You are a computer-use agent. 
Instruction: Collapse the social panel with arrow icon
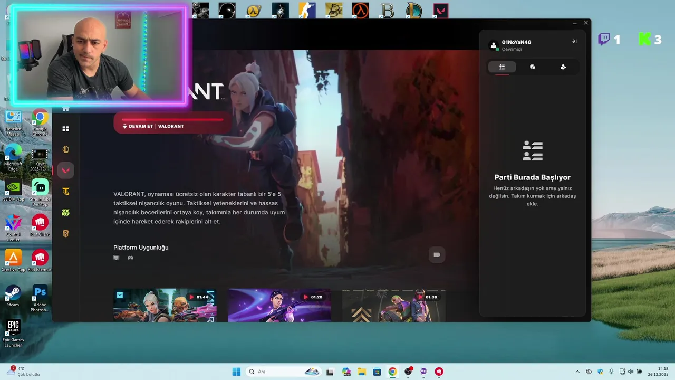click(574, 41)
